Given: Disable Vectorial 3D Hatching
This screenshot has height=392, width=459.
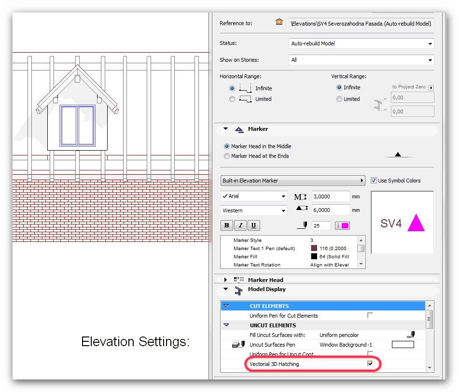Looking at the screenshot, I should [x=370, y=364].
